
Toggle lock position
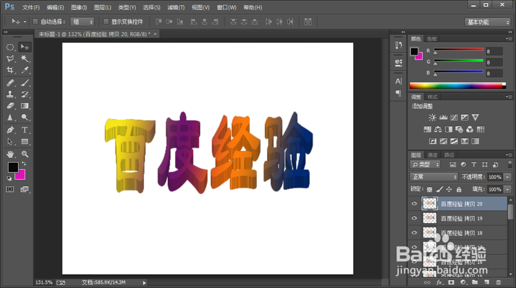coord(449,189)
